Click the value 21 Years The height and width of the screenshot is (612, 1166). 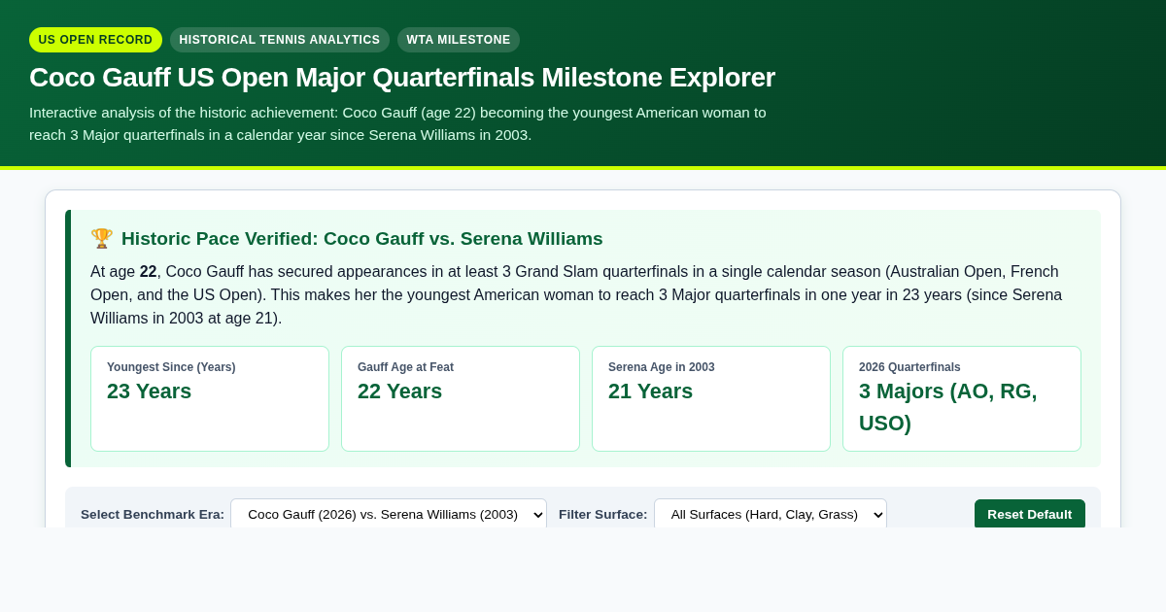650,391
